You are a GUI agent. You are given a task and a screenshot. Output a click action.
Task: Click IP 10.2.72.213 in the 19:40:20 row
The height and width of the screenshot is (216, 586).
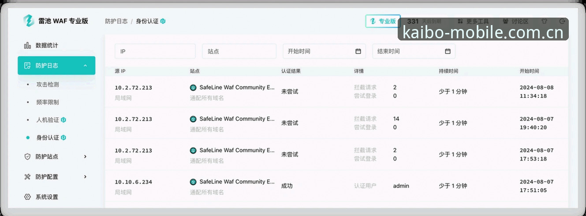(x=134, y=119)
